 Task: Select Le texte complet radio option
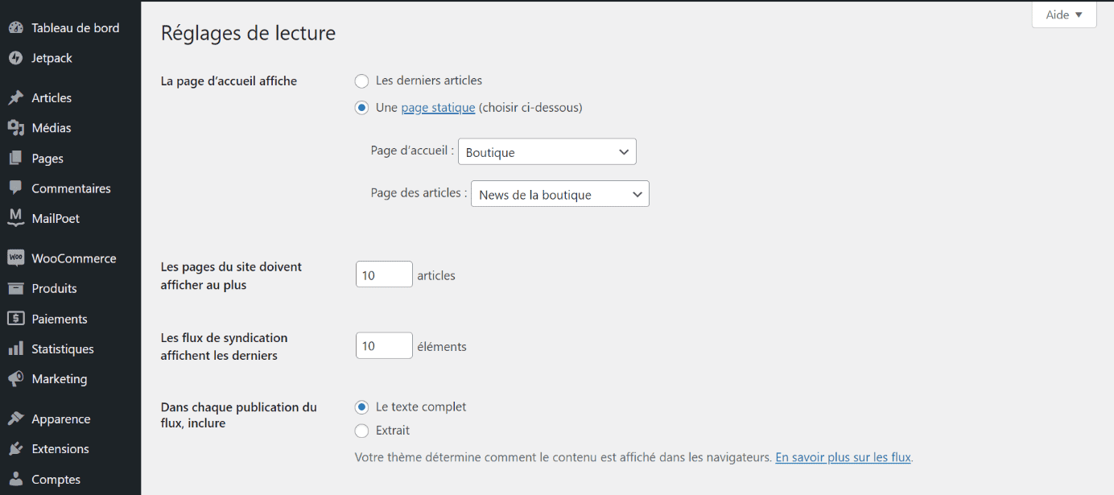pyautogui.click(x=361, y=407)
